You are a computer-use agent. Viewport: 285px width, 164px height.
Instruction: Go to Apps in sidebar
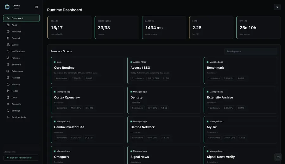coord(21,25)
